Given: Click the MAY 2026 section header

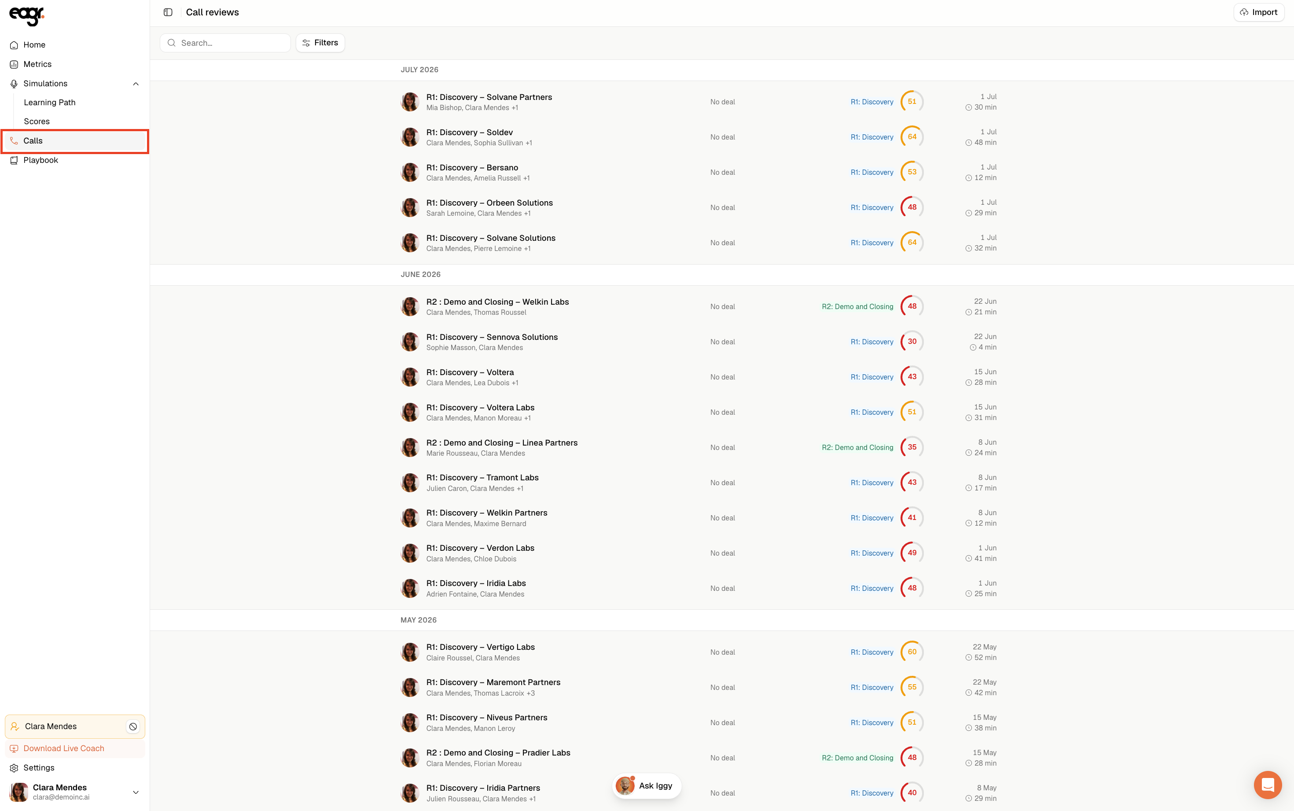Looking at the screenshot, I should pos(418,620).
